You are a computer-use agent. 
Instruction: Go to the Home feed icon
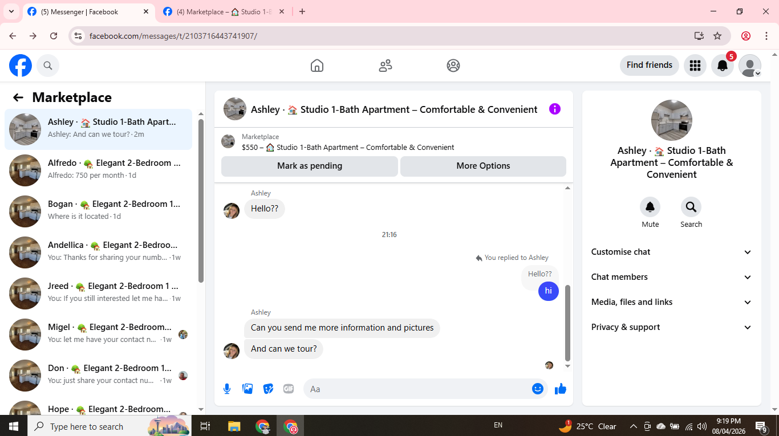pyautogui.click(x=317, y=66)
